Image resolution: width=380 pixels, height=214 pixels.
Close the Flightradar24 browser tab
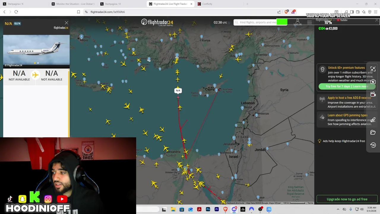(191, 4)
